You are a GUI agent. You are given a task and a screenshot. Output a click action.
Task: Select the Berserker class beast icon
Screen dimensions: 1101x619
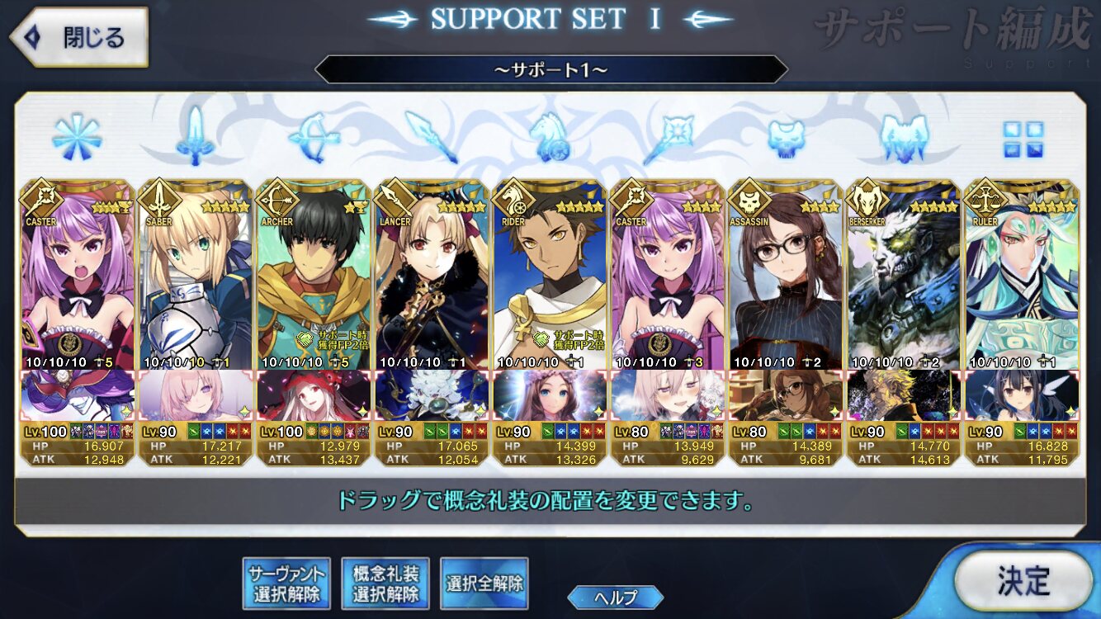[905, 138]
